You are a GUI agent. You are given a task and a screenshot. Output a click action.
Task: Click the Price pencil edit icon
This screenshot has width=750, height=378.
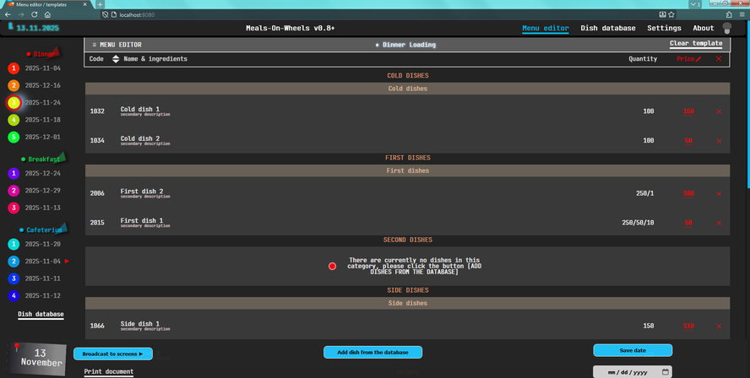(698, 59)
